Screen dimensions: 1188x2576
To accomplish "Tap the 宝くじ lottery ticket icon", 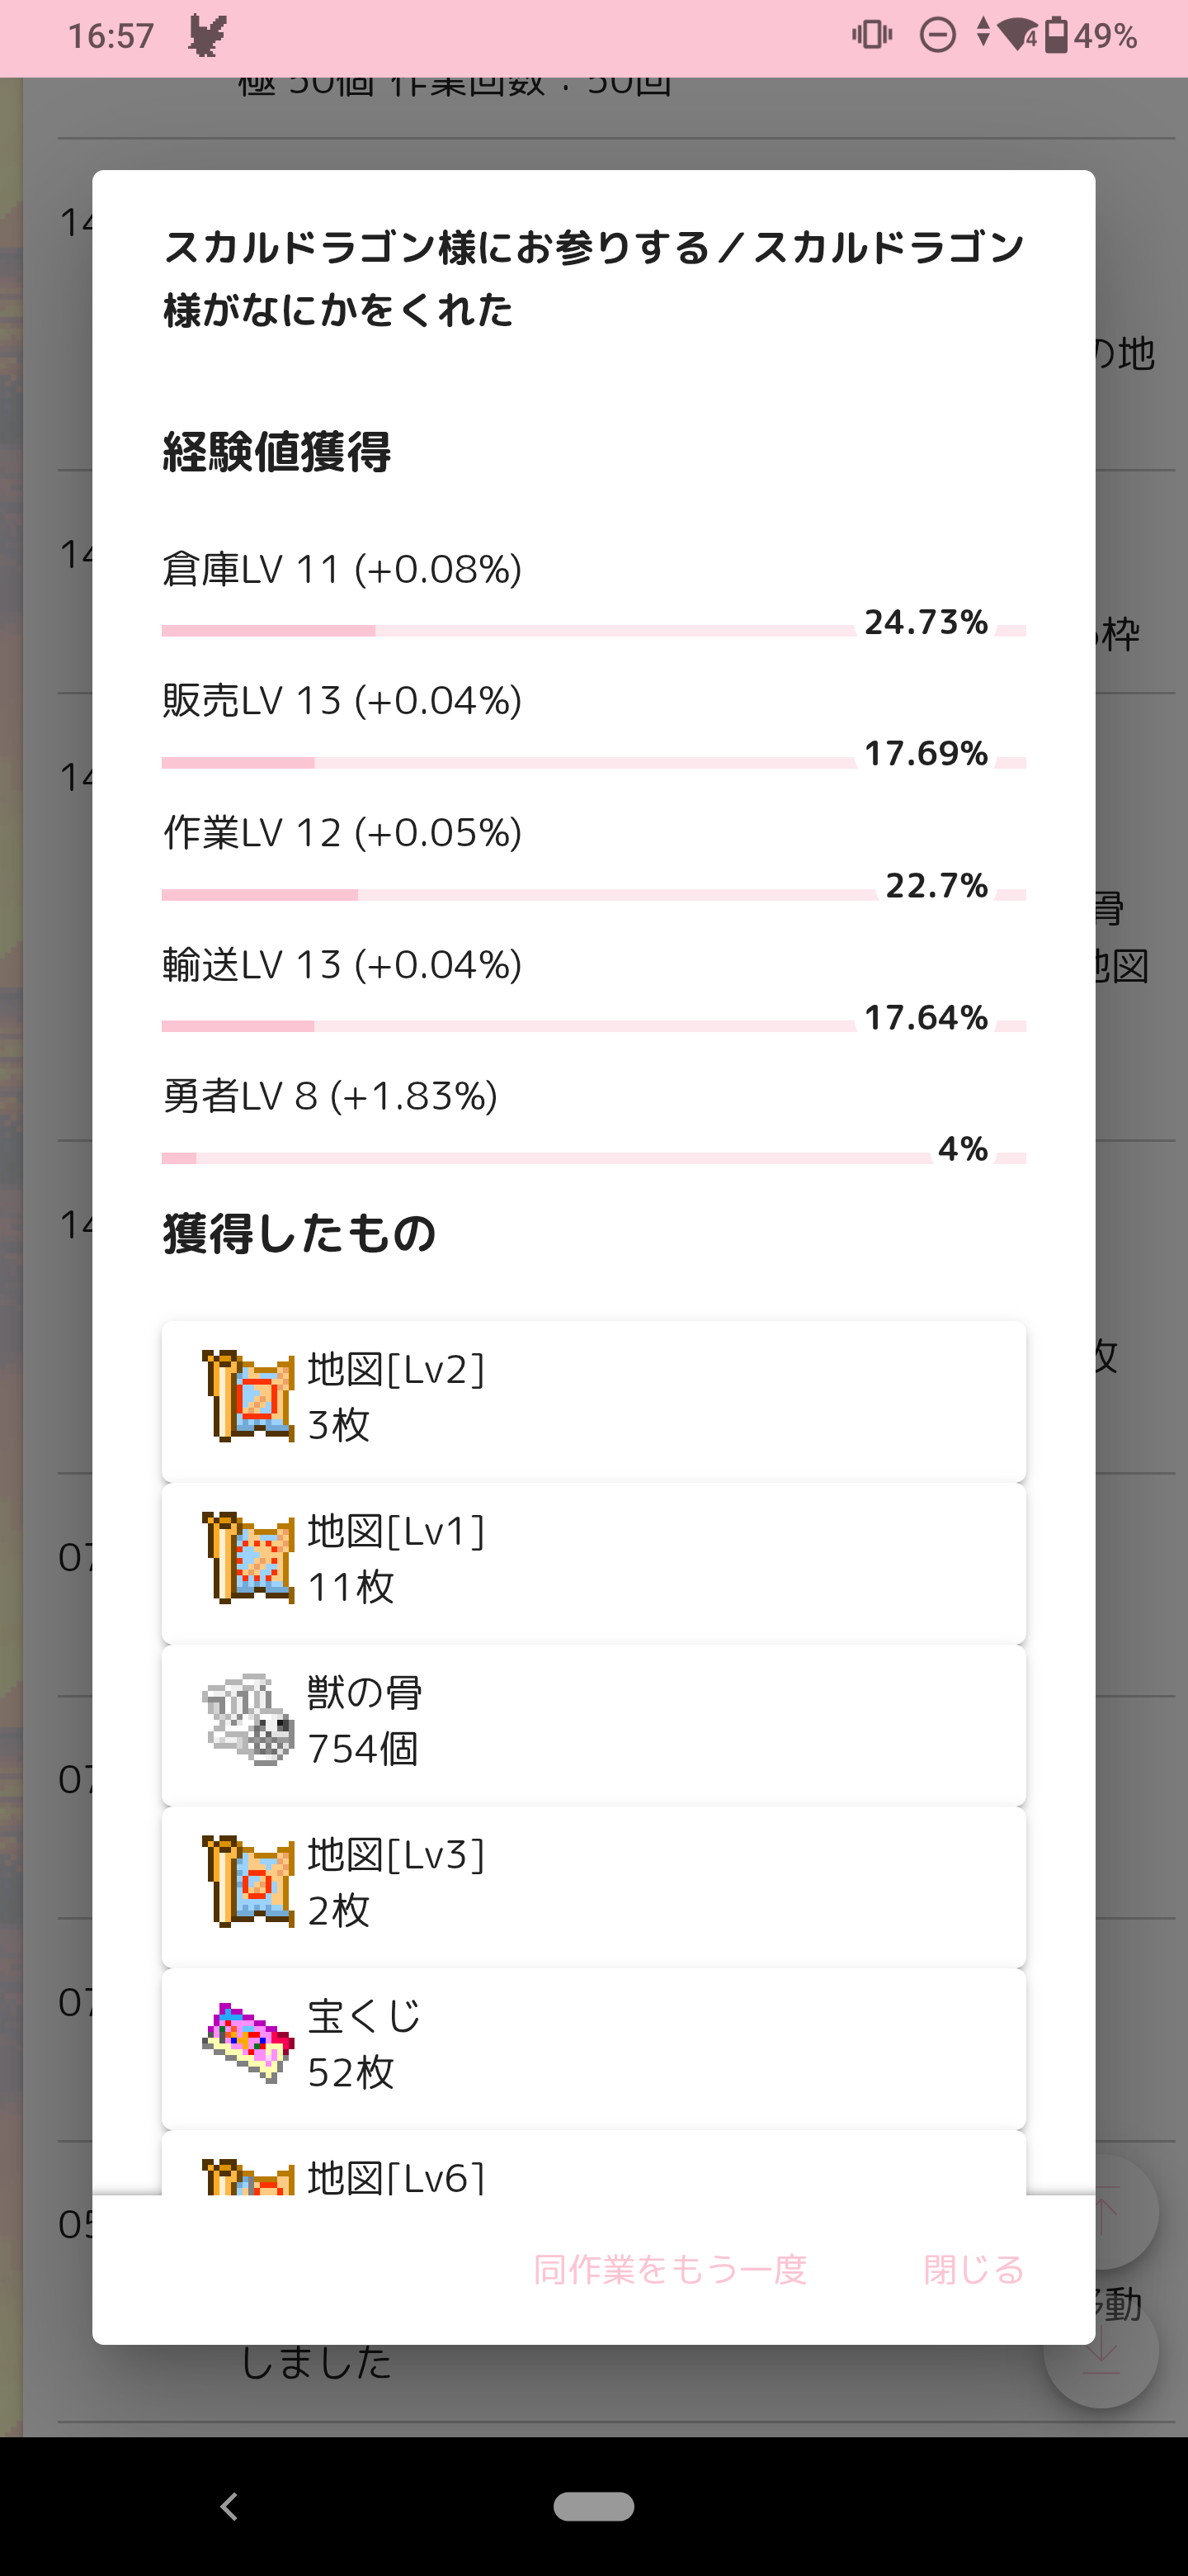I will tap(247, 2043).
